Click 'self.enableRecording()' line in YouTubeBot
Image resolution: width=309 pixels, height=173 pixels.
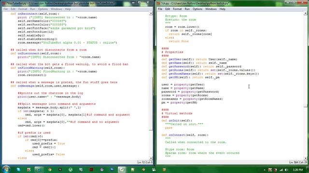pyautogui.click(x=38, y=39)
